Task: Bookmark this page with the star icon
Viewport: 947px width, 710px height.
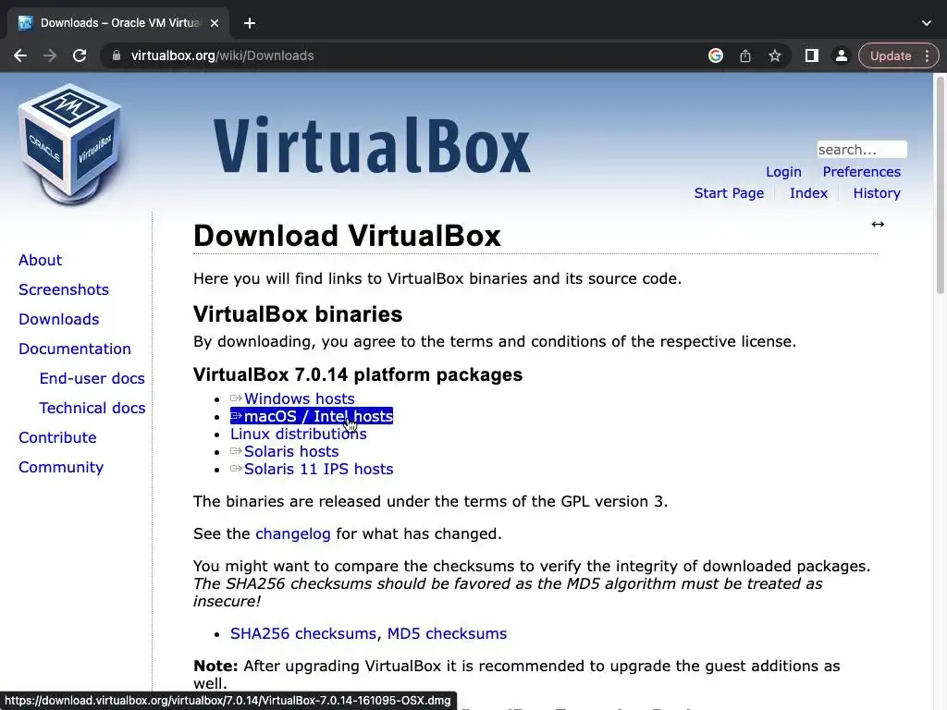Action: [775, 55]
